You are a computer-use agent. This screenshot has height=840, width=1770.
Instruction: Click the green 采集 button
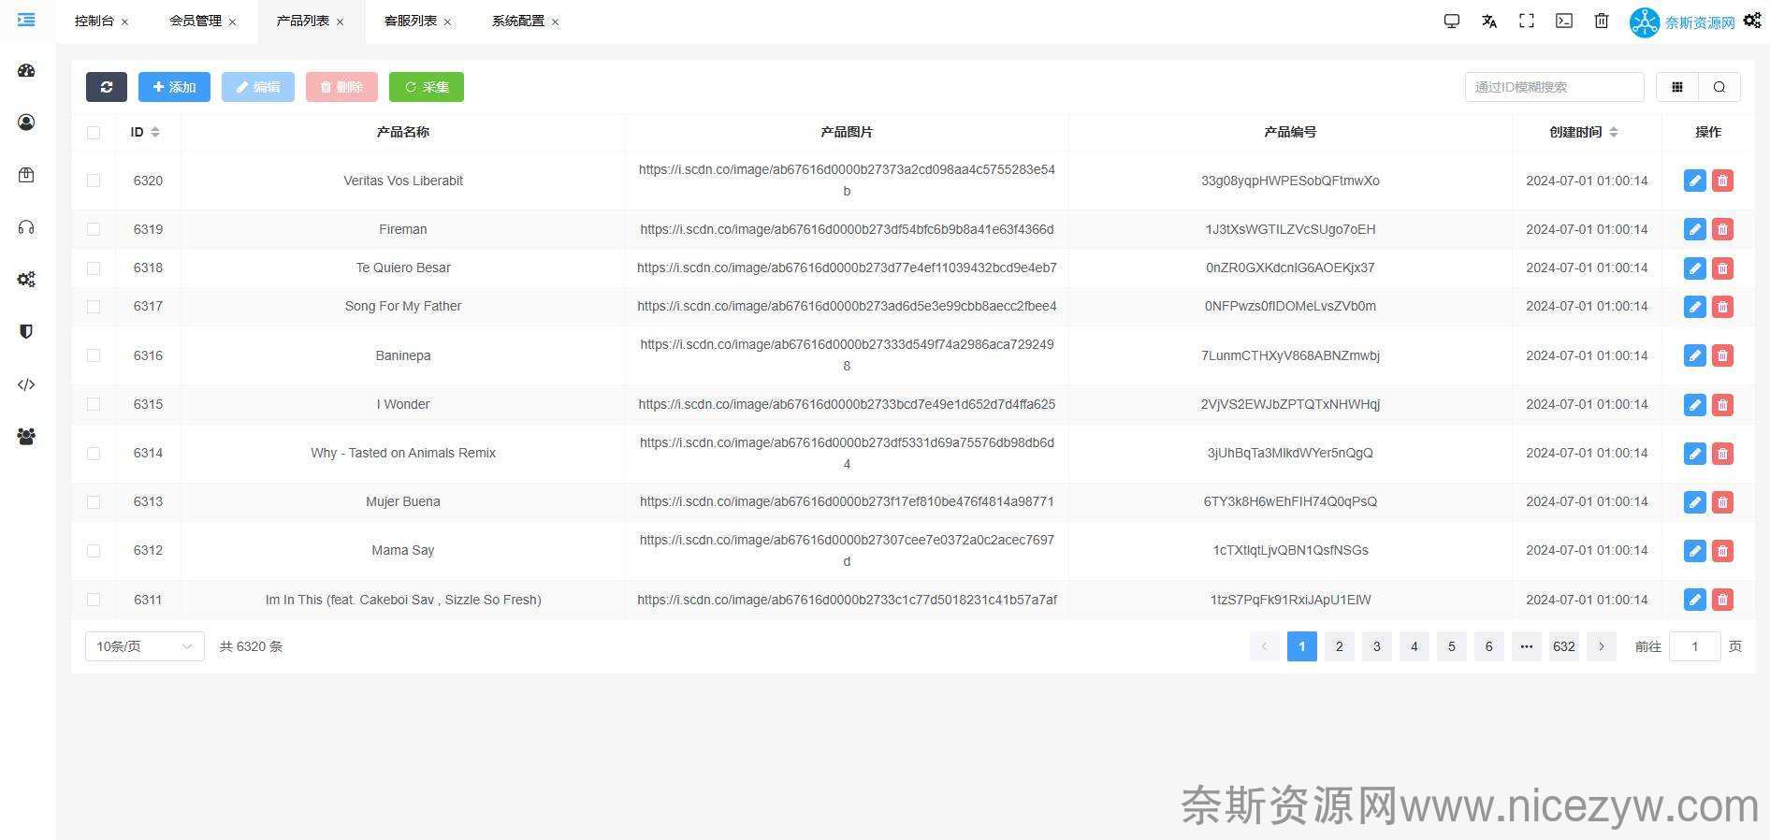pyautogui.click(x=427, y=87)
